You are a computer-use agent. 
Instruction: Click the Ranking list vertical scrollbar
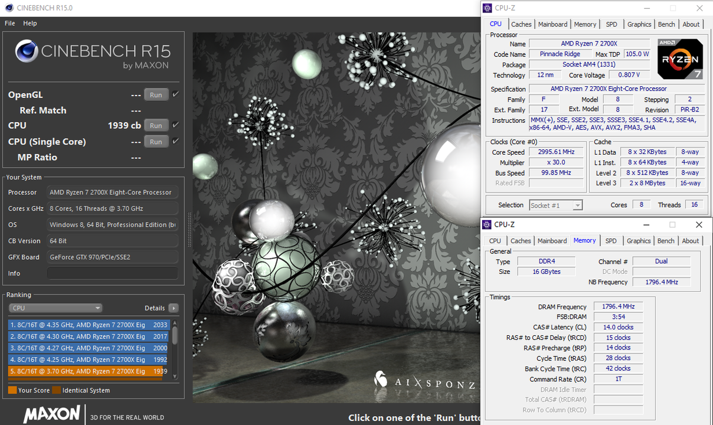click(x=175, y=349)
